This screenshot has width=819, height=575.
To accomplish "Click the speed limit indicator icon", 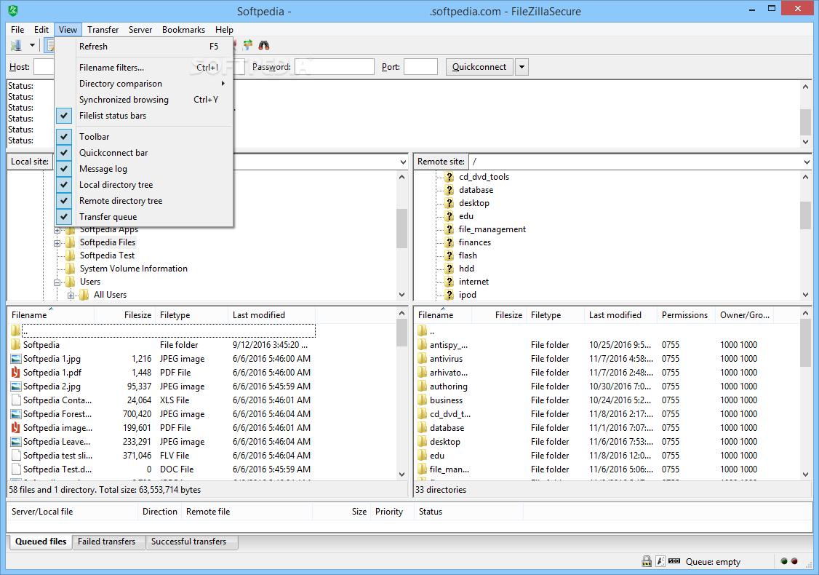I will 674,561.
